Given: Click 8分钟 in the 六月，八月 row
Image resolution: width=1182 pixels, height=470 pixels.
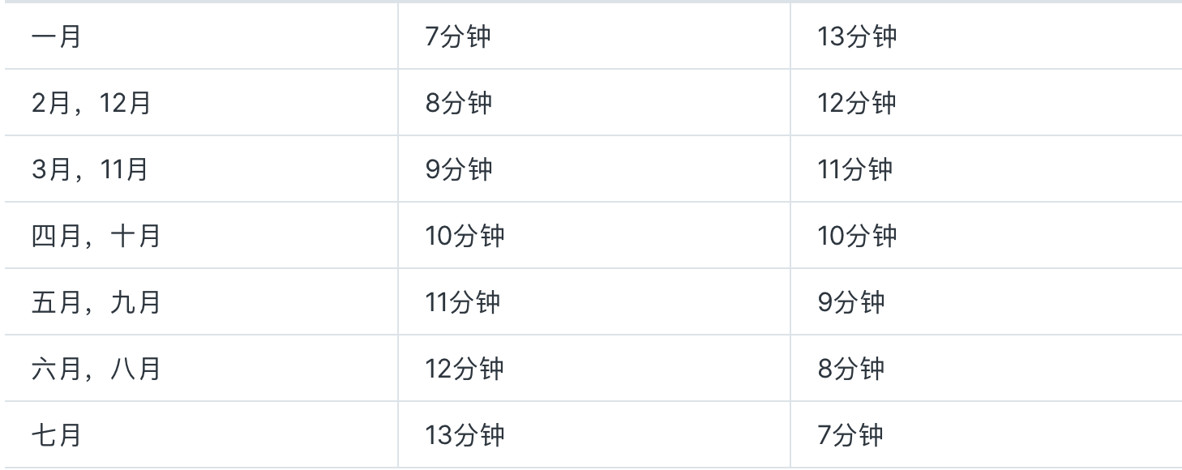Looking at the screenshot, I should (x=850, y=370).
